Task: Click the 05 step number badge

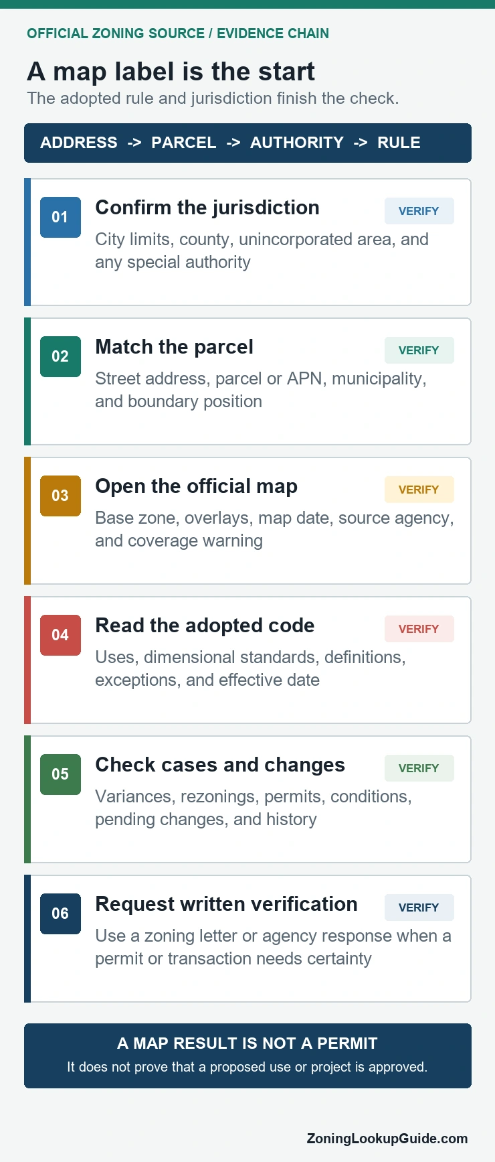Action: click(x=60, y=774)
